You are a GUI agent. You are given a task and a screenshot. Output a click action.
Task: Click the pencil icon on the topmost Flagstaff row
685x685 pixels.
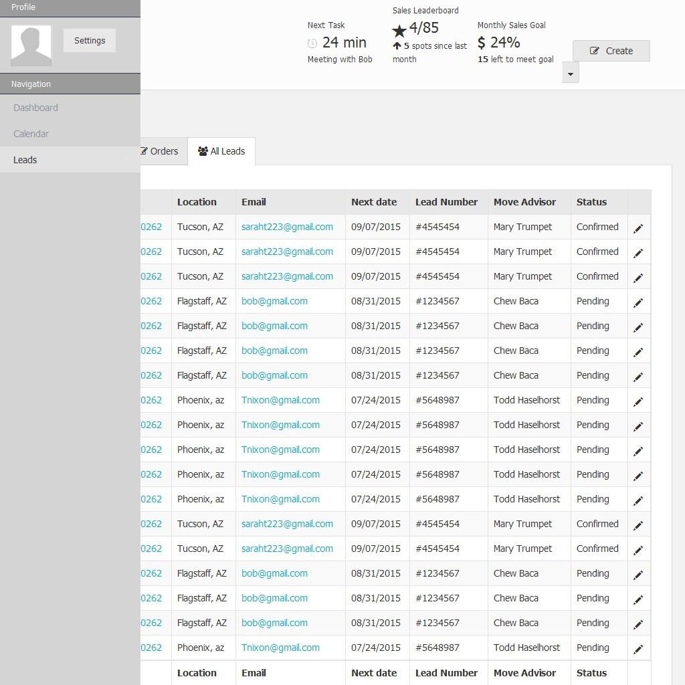(638, 302)
